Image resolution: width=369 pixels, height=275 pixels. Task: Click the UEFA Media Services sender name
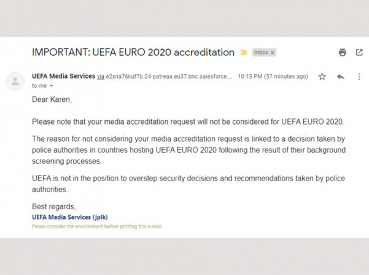click(x=63, y=76)
